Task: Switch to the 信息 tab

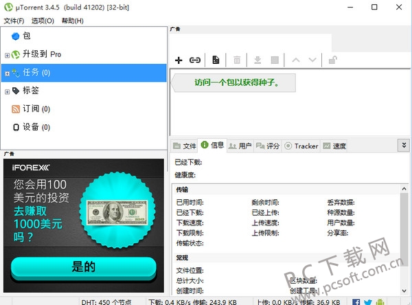Action: point(212,145)
